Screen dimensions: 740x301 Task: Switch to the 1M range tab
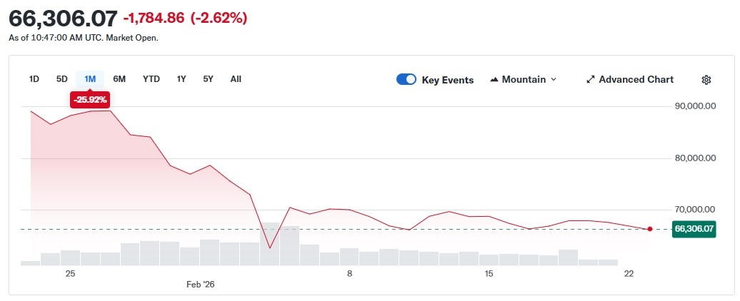(x=90, y=79)
